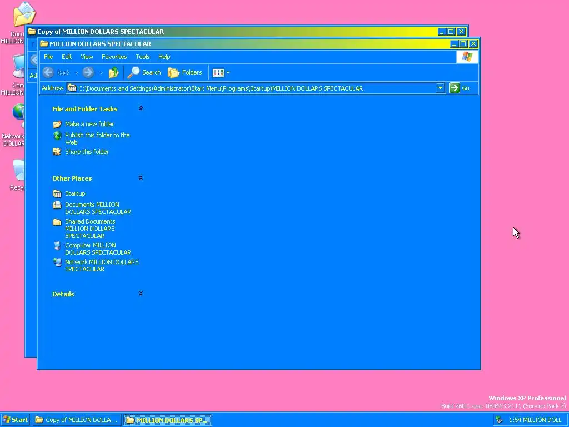Open the Tools menu

pyautogui.click(x=143, y=57)
